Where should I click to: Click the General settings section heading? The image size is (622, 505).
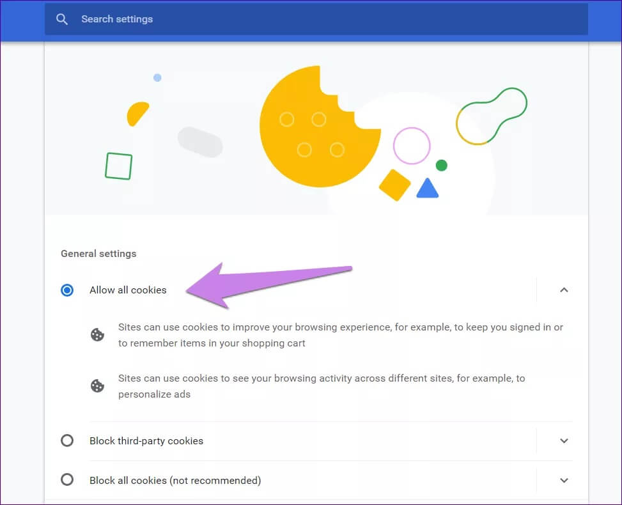(98, 254)
